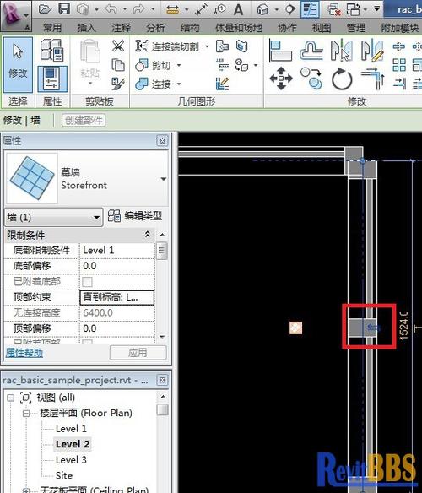This screenshot has width=422, height=493.
Task: Select Level 1 in project browser
Action: coord(71,429)
